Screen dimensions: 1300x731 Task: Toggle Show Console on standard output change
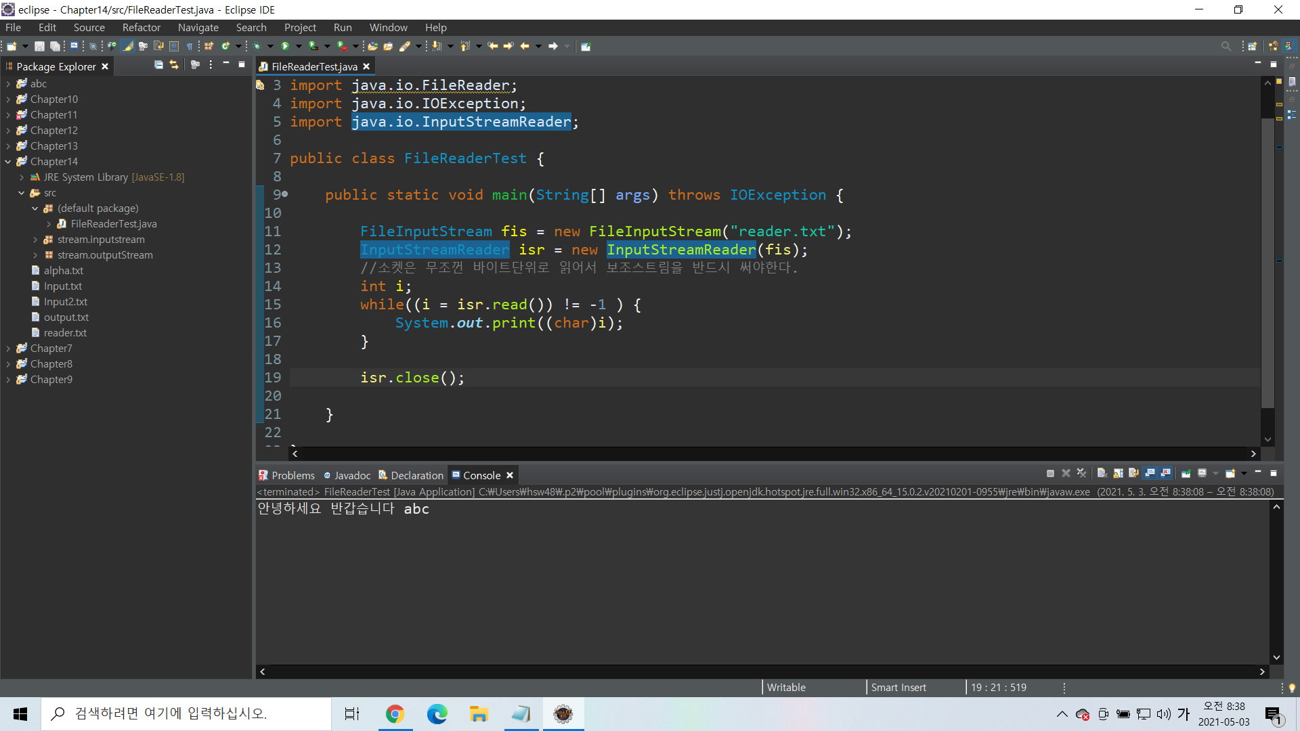1150,473
